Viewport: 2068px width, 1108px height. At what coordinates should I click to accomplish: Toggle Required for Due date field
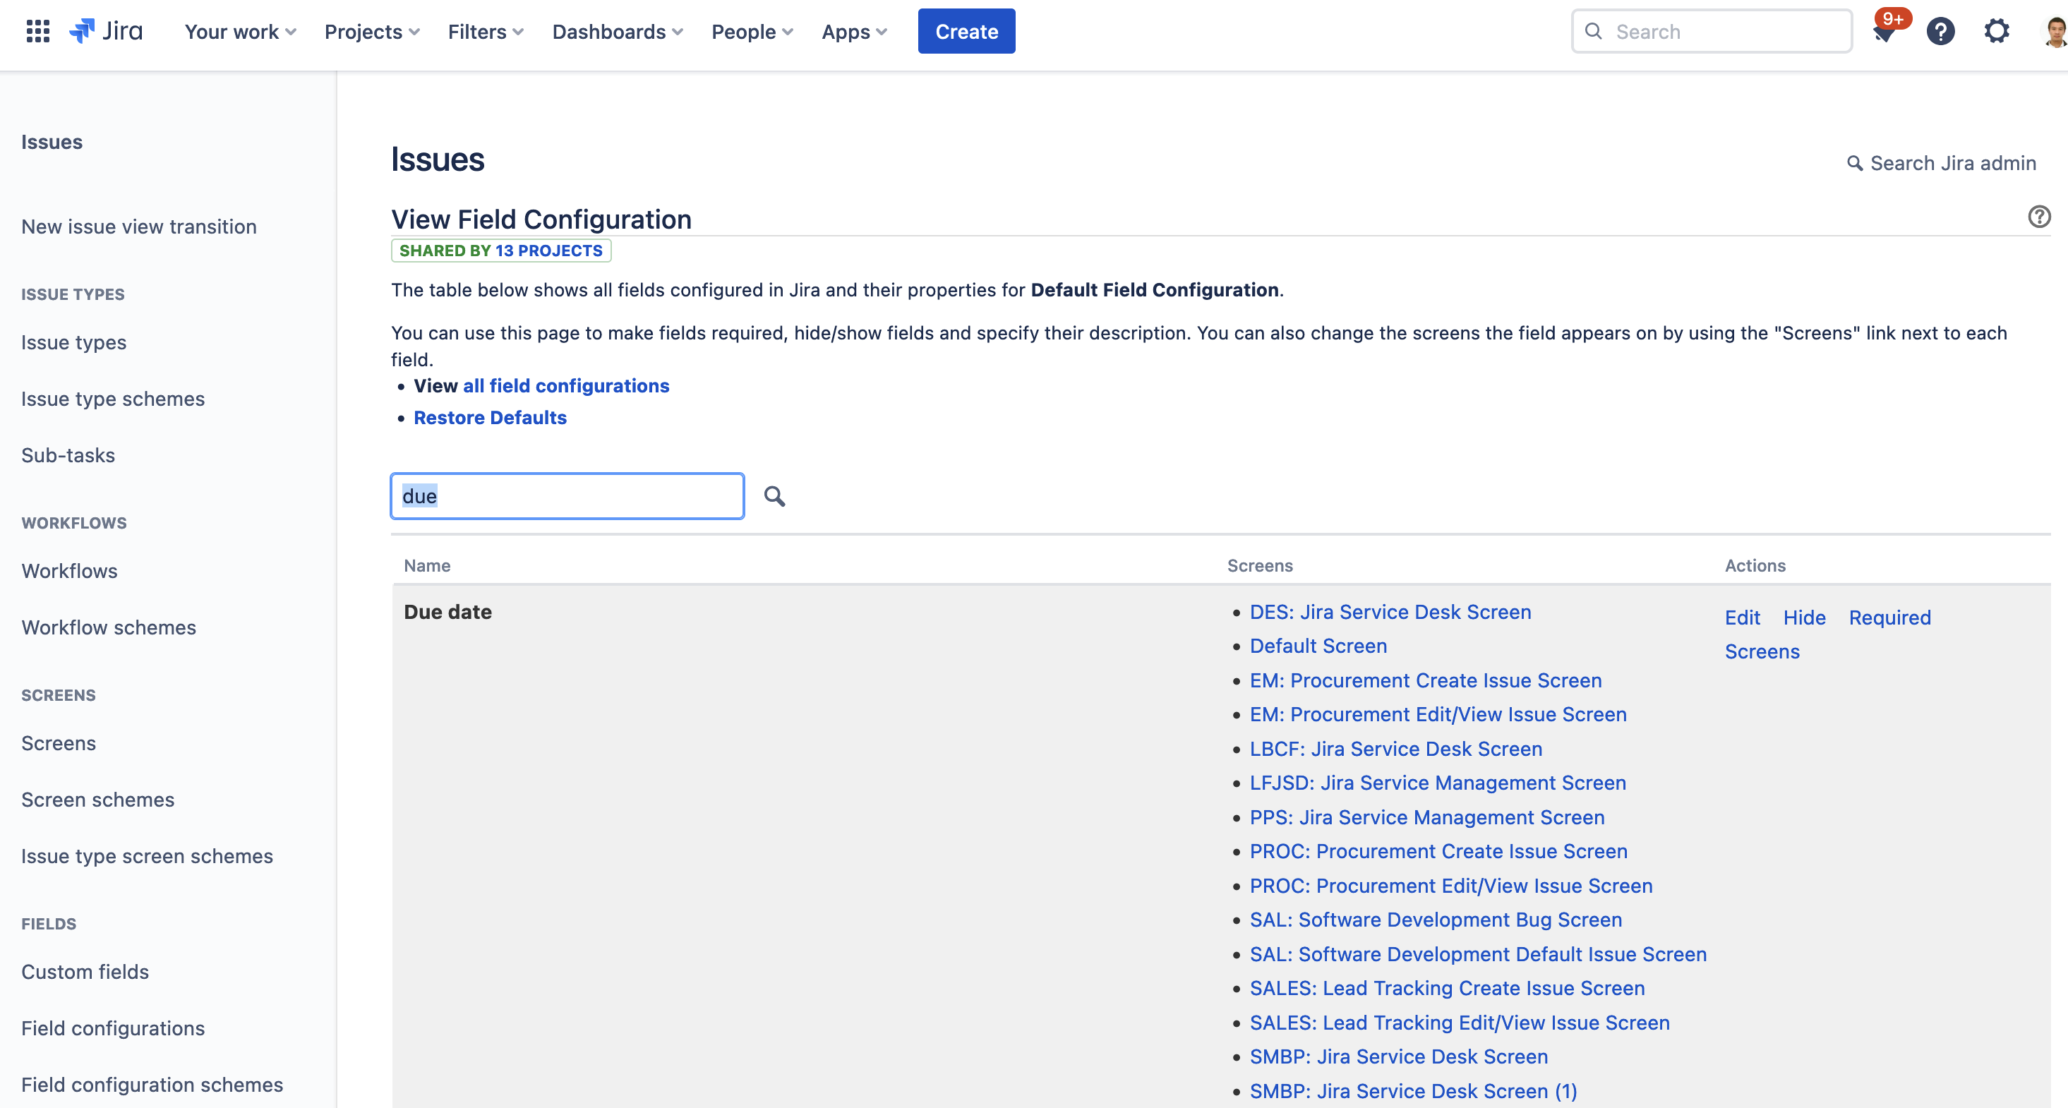point(1889,617)
